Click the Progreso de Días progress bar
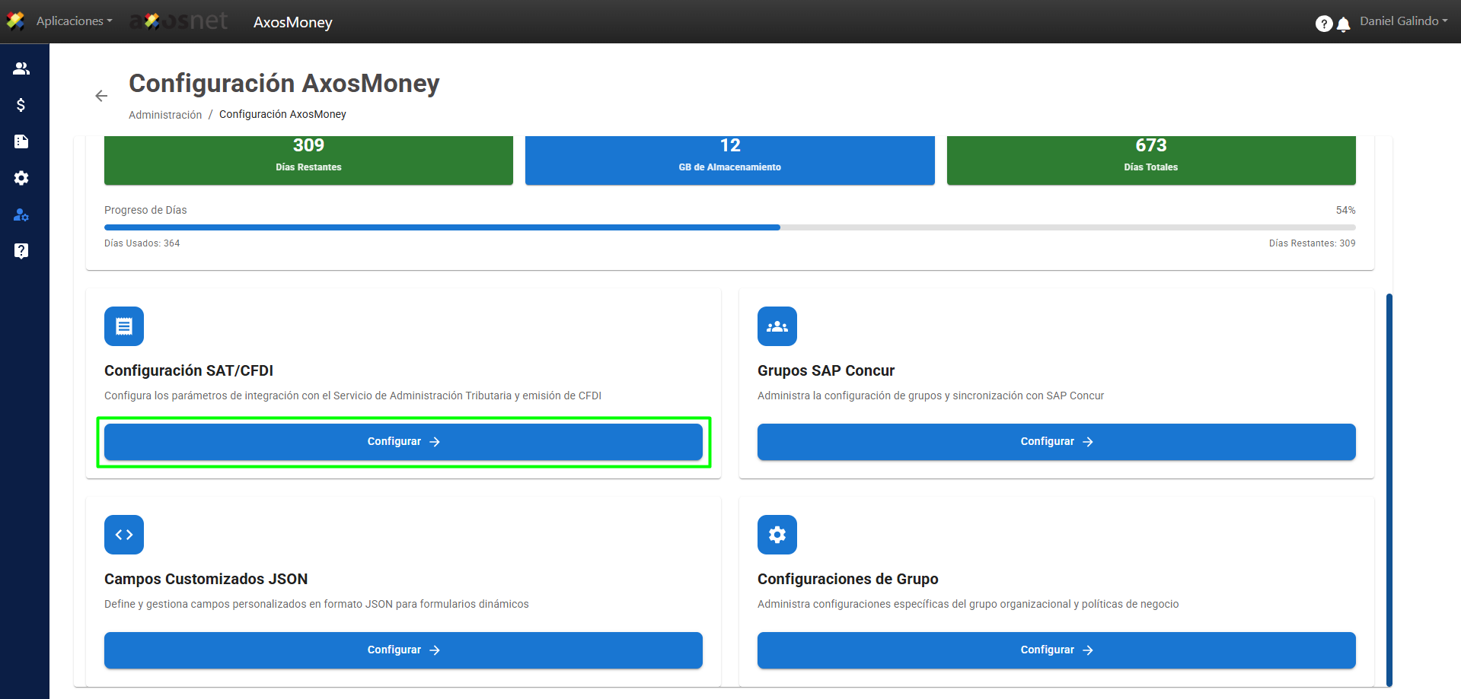Image resolution: width=1461 pixels, height=699 pixels. click(x=729, y=227)
